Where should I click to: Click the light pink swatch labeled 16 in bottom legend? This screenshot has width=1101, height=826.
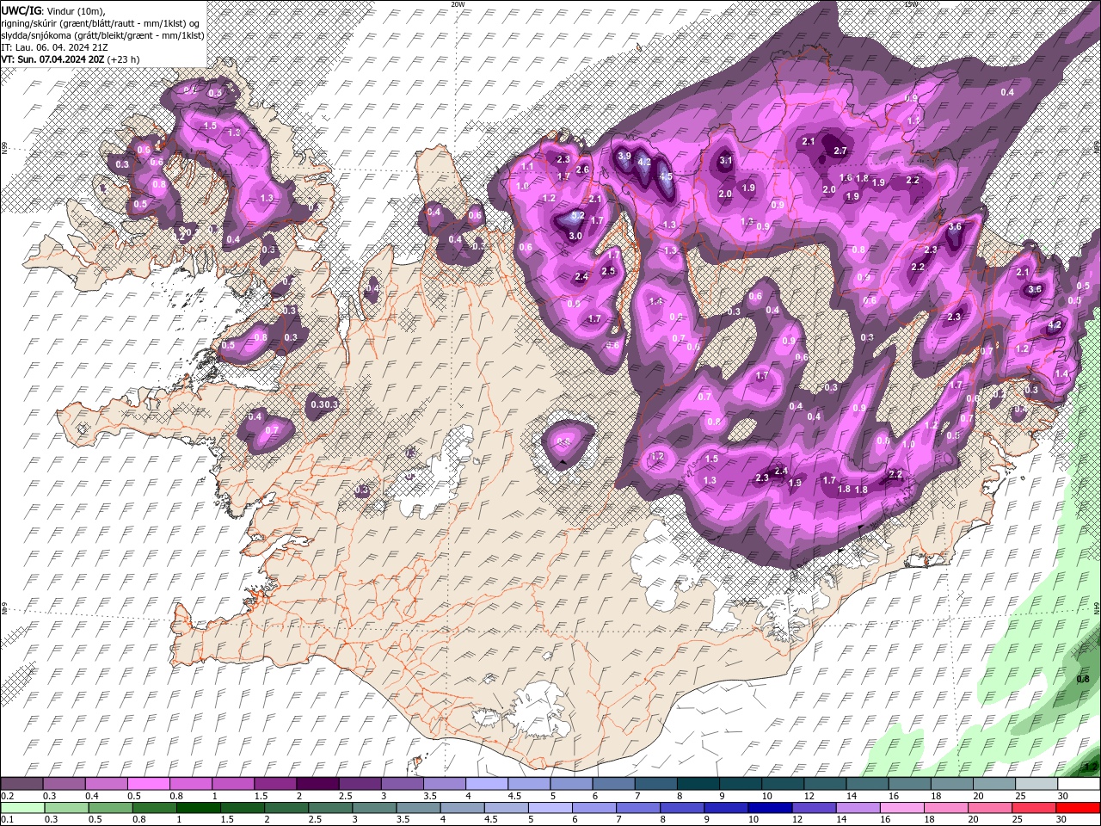[x=901, y=807]
